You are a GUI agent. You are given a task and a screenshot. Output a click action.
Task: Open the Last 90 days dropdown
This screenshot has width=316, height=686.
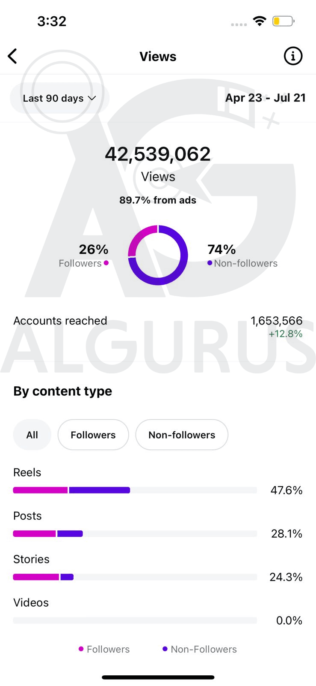[x=59, y=98]
